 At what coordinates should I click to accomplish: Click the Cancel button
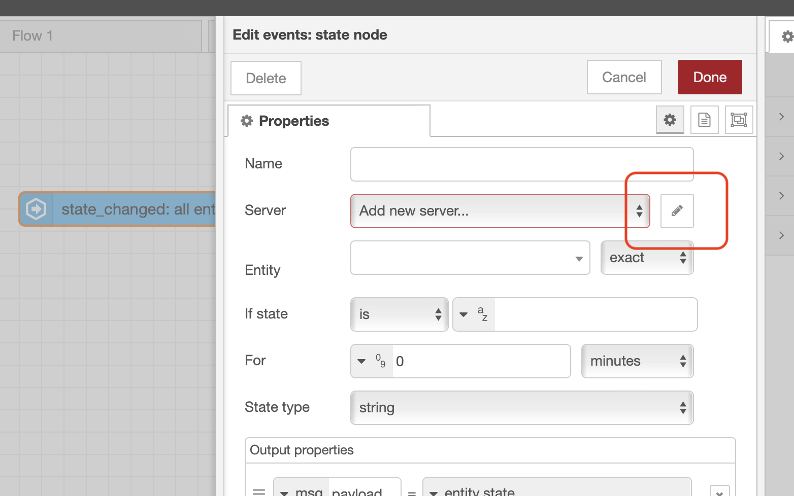(624, 77)
